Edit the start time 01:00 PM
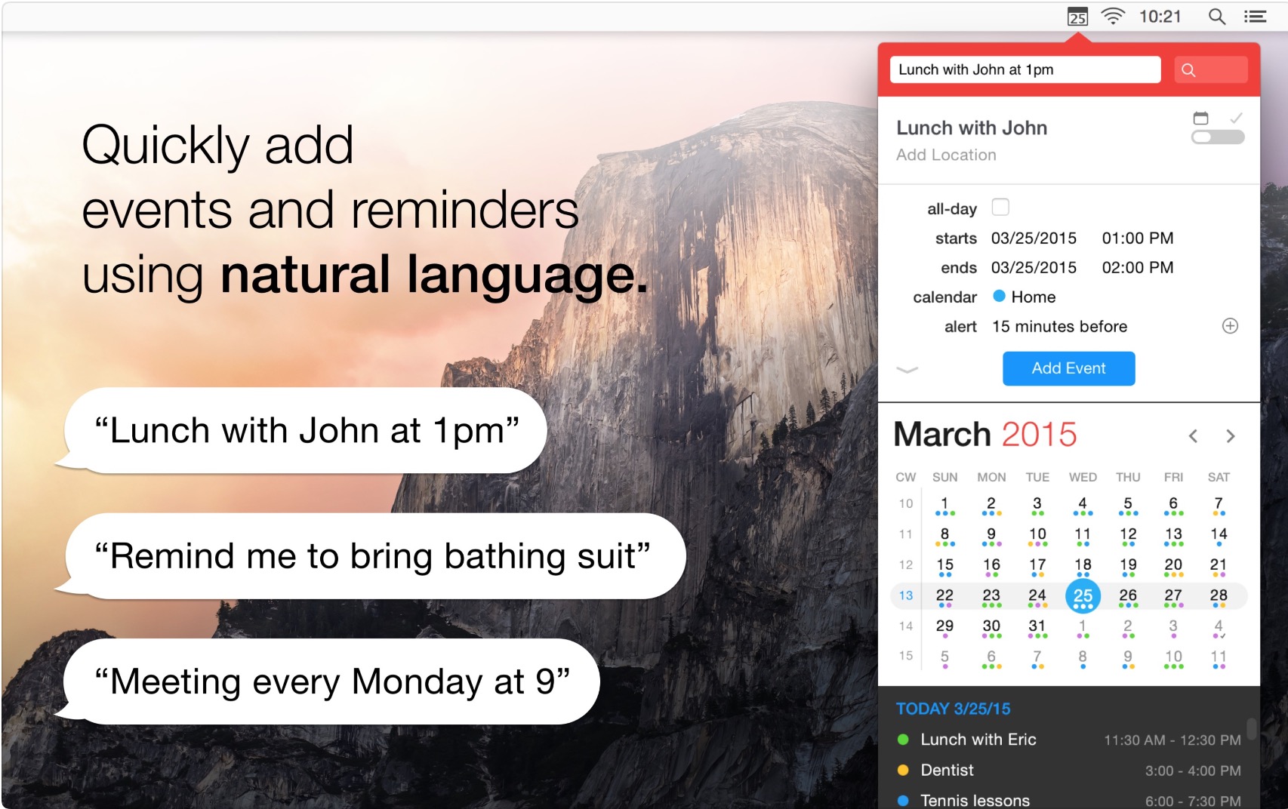 (1138, 238)
